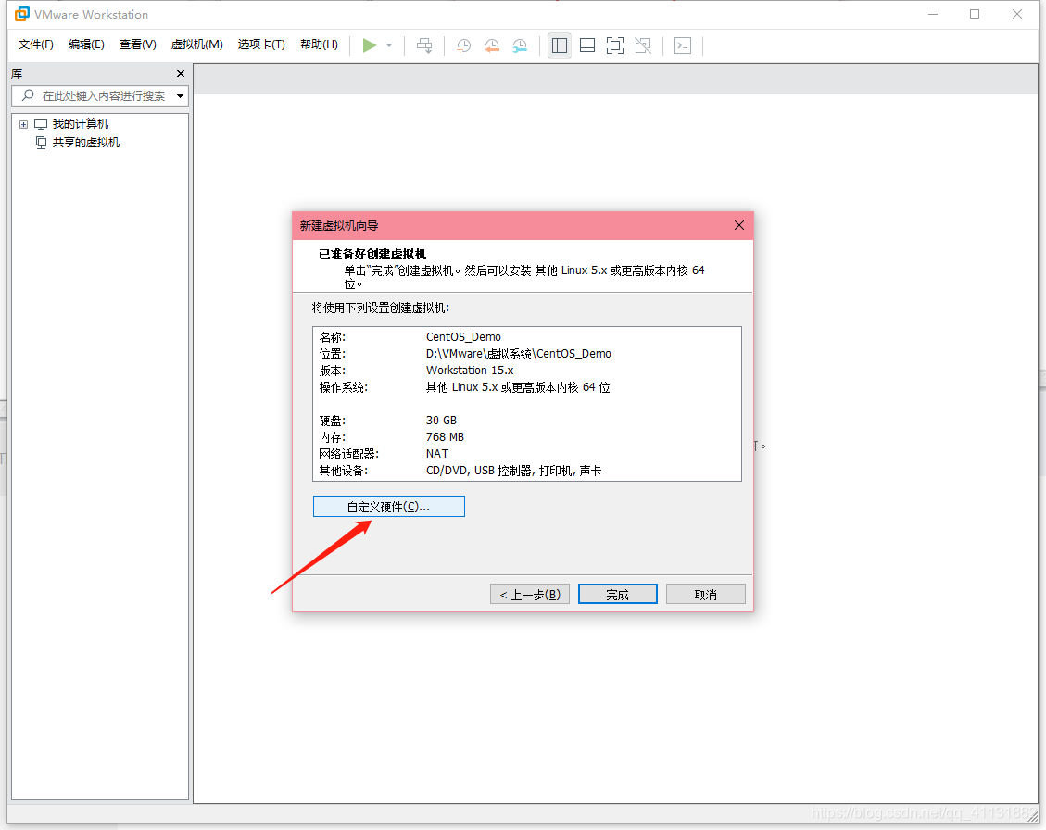Toggle the thumbnail bar view icon
This screenshot has height=830, width=1046.
coord(587,45)
